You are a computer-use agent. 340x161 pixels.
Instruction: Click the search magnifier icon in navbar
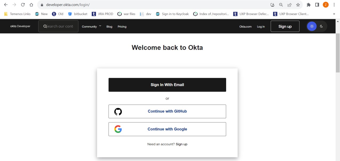45,26
